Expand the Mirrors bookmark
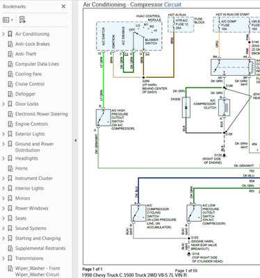 coord(3,198)
